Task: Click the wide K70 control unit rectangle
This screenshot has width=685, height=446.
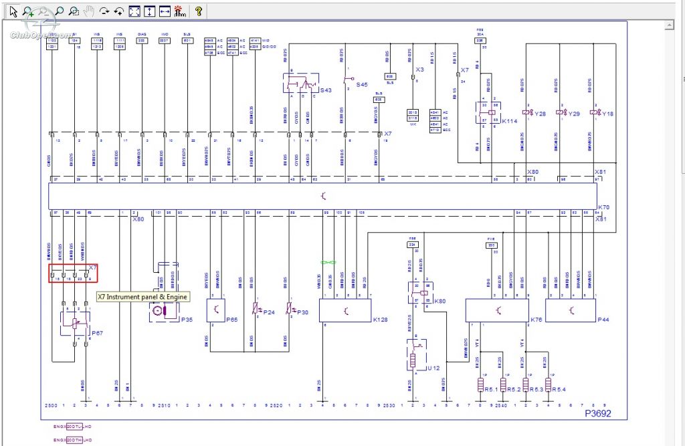Action: coord(322,196)
